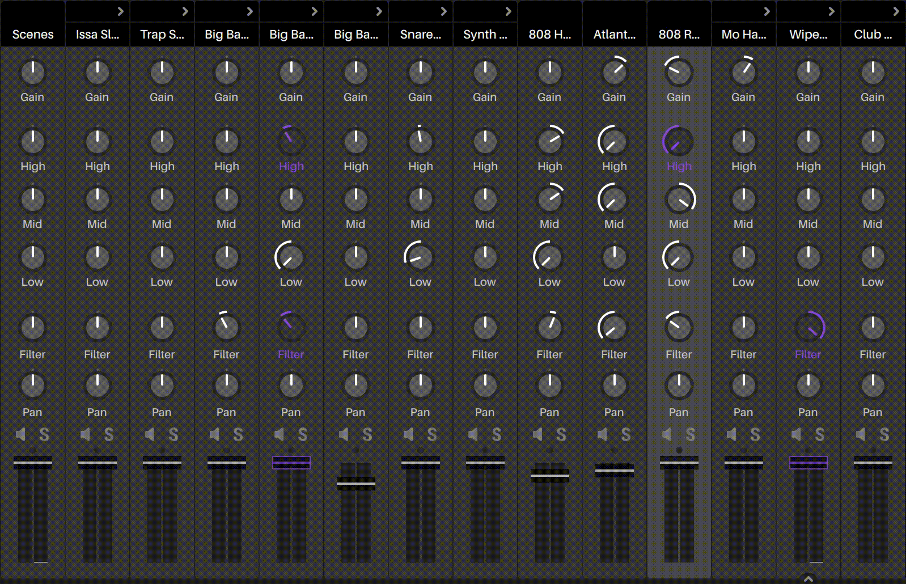This screenshot has width=906, height=584.
Task: Solo the Atlant... channel
Action: pos(626,435)
